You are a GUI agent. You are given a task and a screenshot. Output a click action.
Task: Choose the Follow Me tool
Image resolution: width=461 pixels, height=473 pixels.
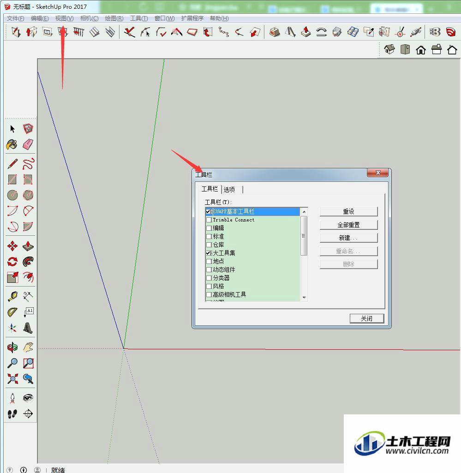(28, 262)
